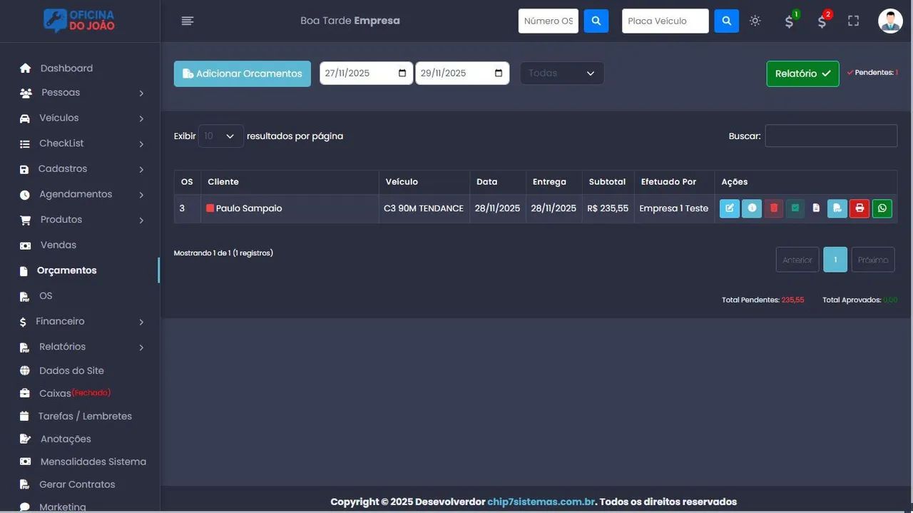Click the Empresa 1 Teste cell
Viewport: 913px width, 513px height.
pos(674,208)
